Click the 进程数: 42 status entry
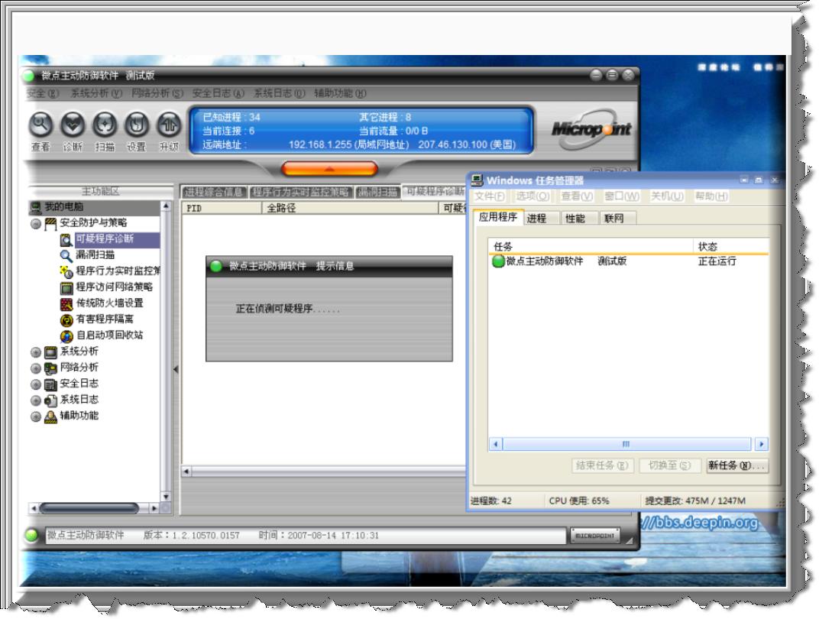The height and width of the screenshot is (619, 819). click(491, 501)
